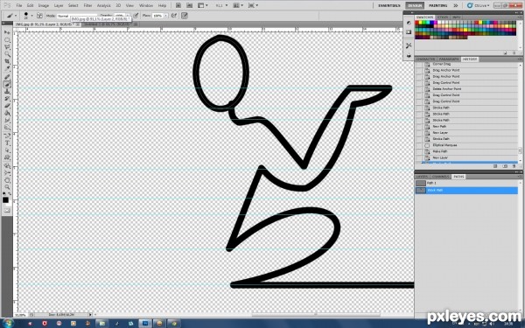This screenshot has height=328, width=525.
Task: Switch to the Layers tab
Action: click(422, 177)
